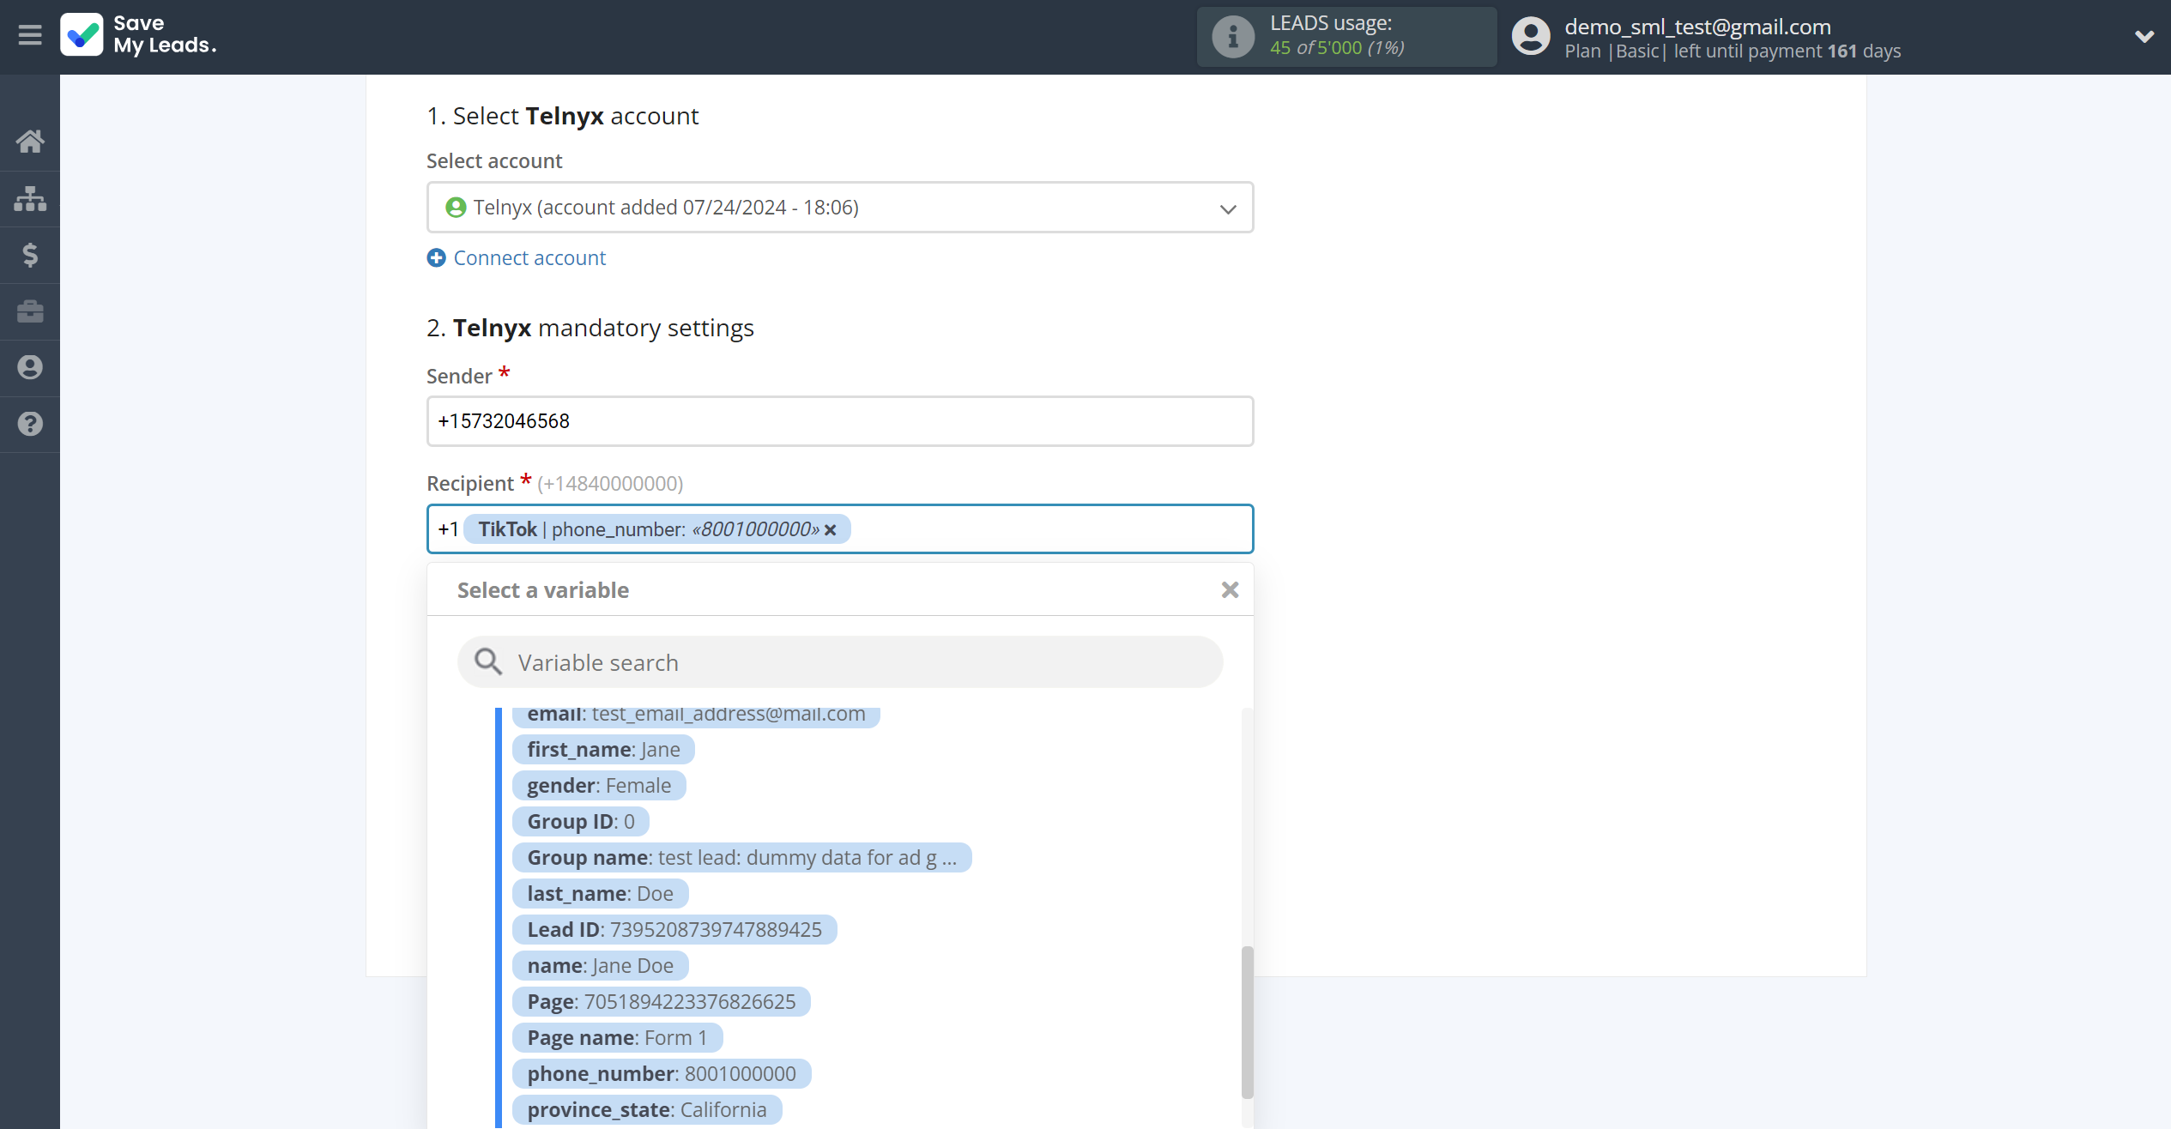Click demo_sml_test@gmail.com account text
2171x1129 pixels.
1697,27
